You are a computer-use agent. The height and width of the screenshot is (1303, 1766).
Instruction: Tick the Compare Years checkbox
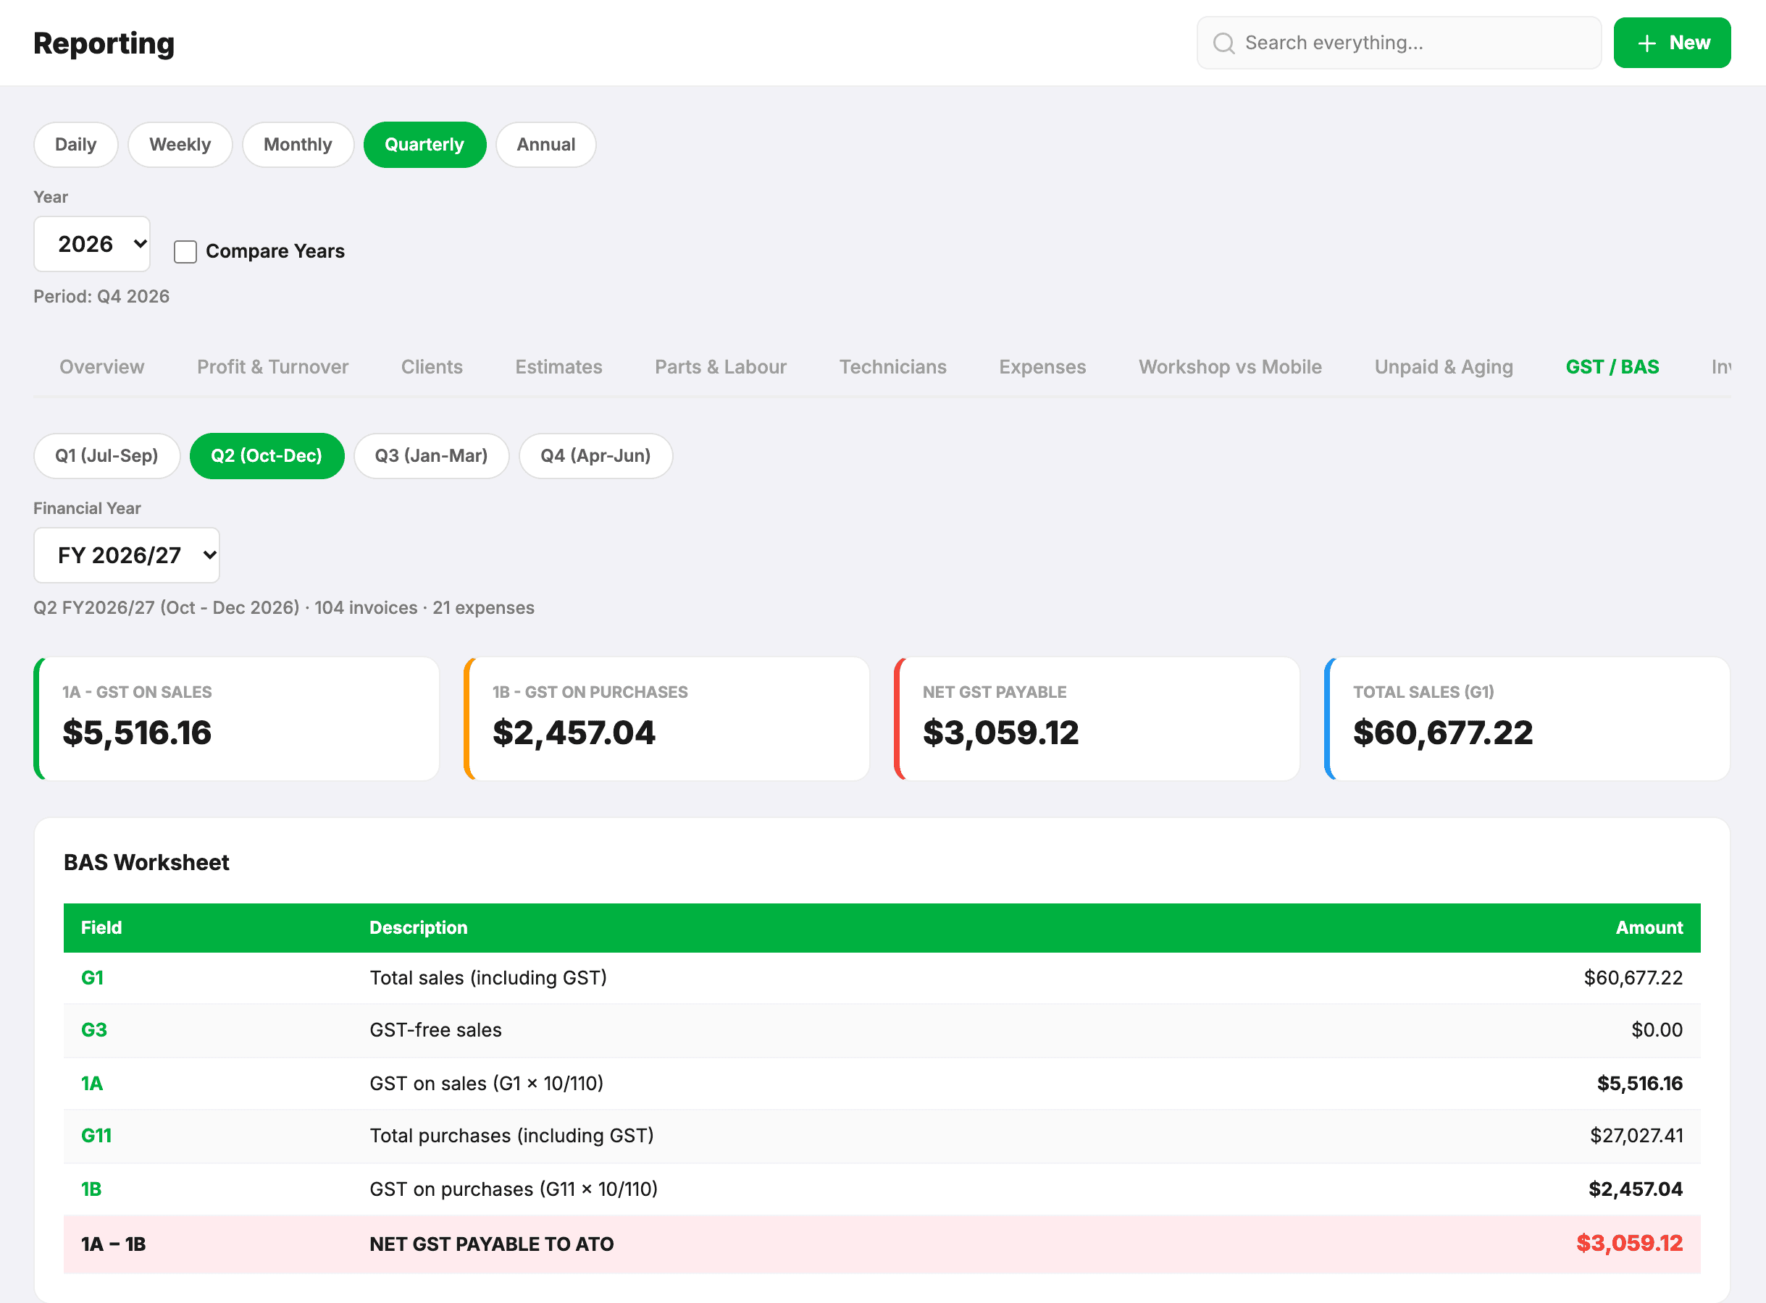coord(185,252)
